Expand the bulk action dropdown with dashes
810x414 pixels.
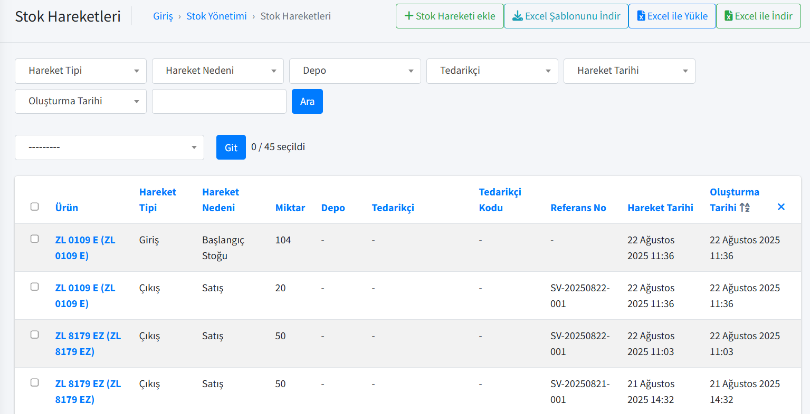pos(109,147)
